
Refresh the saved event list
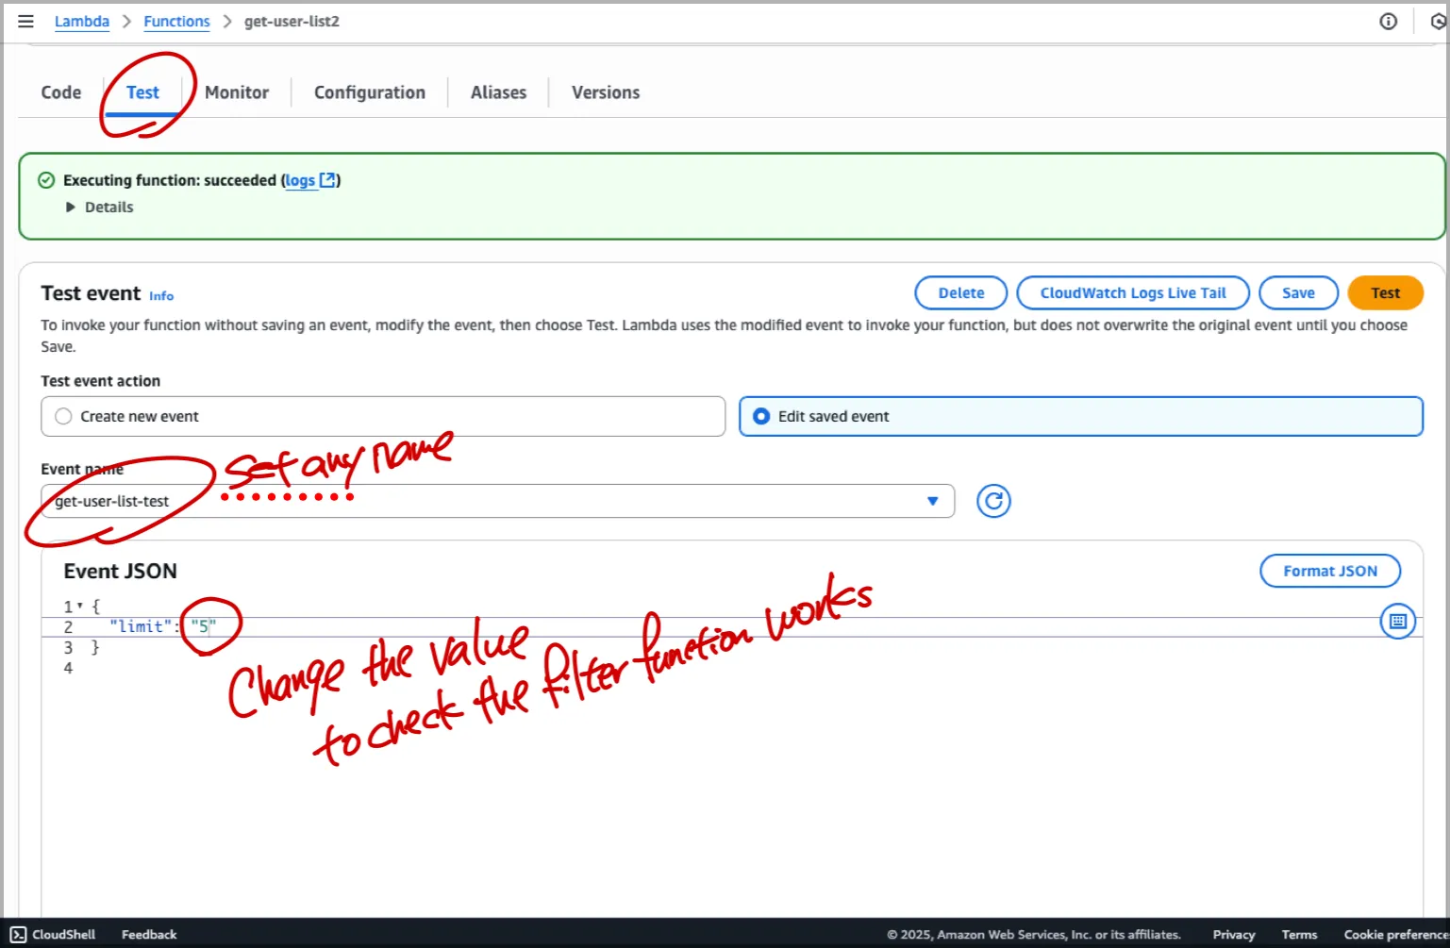[x=992, y=501]
